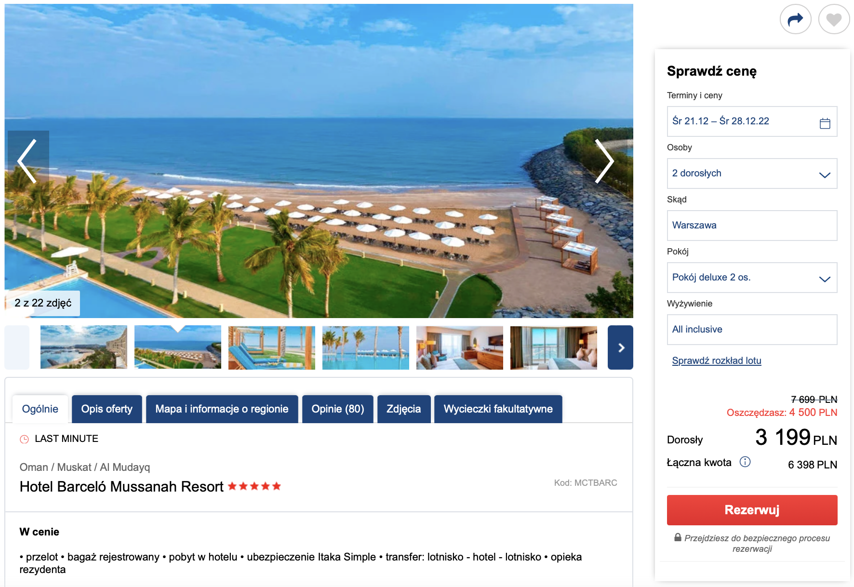
Task: Click the share arrow icon
Action: click(x=795, y=19)
